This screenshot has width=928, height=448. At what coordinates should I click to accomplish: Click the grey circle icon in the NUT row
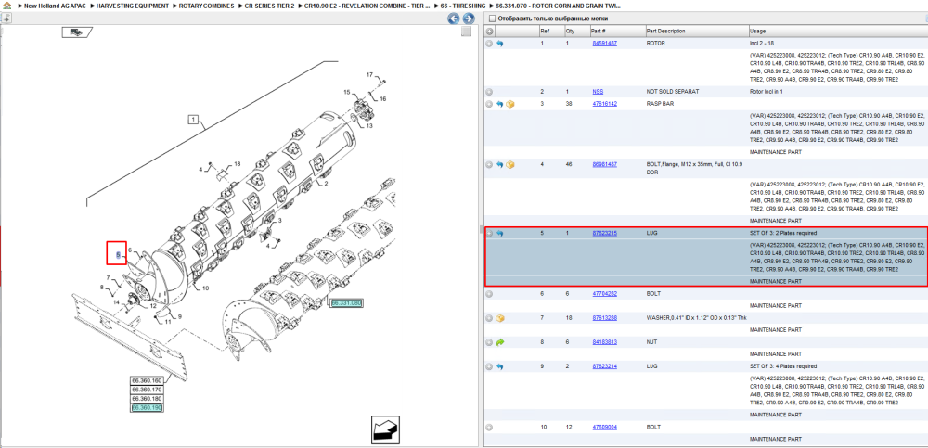[489, 342]
